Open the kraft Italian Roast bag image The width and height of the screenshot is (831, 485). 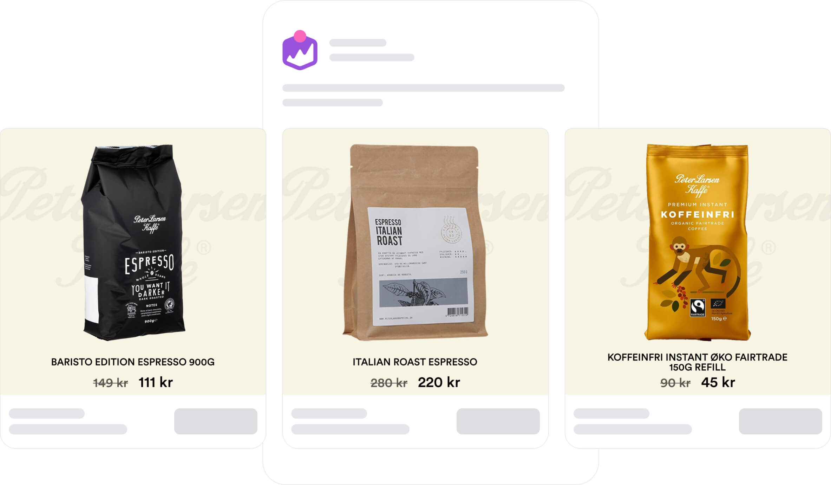415,242
